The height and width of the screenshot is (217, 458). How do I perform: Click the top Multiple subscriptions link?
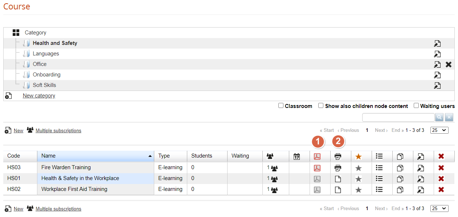58,131
